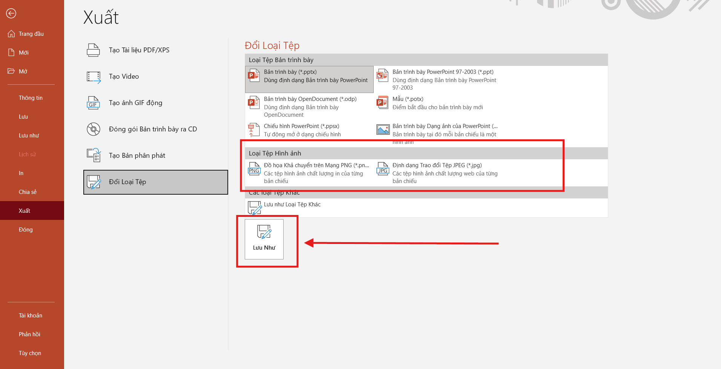Click the potx template icon
This screenshot has width=721, height=369.
[x=382, y=103]
